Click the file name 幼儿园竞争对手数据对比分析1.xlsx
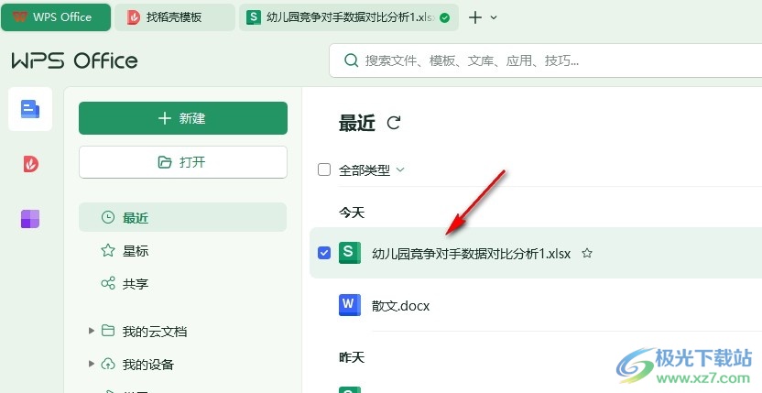Viewport: 762px width, 393px height. coord(472,254)
